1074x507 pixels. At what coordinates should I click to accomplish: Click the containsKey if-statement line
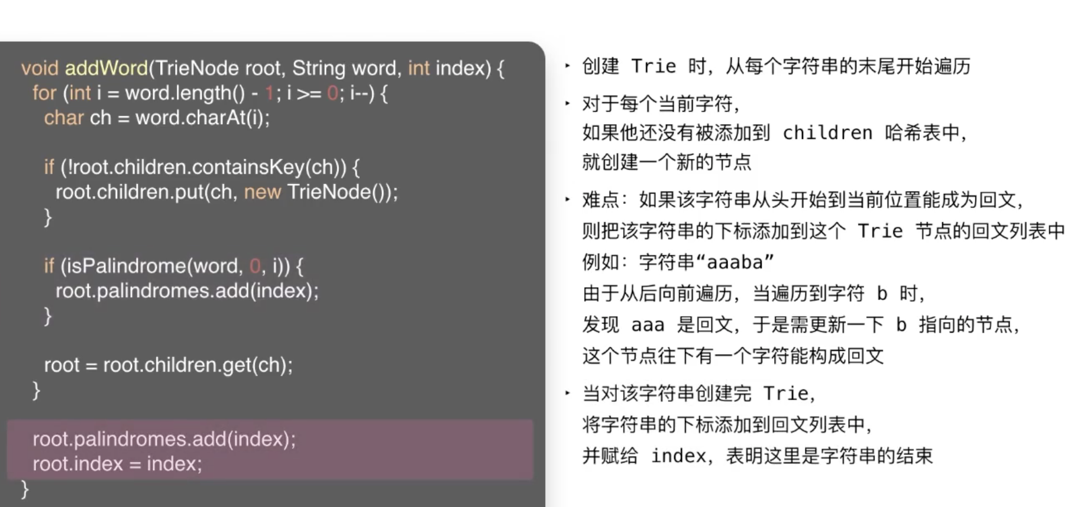(x=201, y=168)
